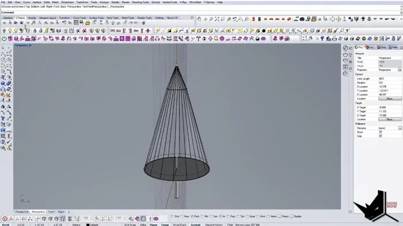Screen dimensions: 403x226
Task: Click the zoom magnifier icon next to Pan
Action: coord(211,19)
